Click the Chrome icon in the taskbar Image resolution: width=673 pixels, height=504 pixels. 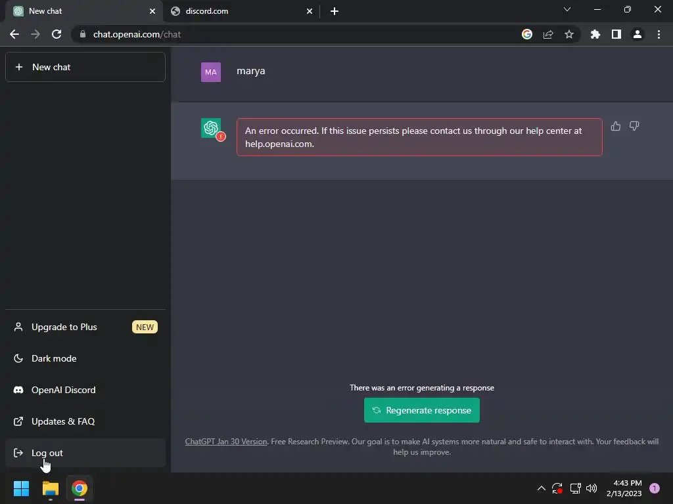(x=80, y=488)
